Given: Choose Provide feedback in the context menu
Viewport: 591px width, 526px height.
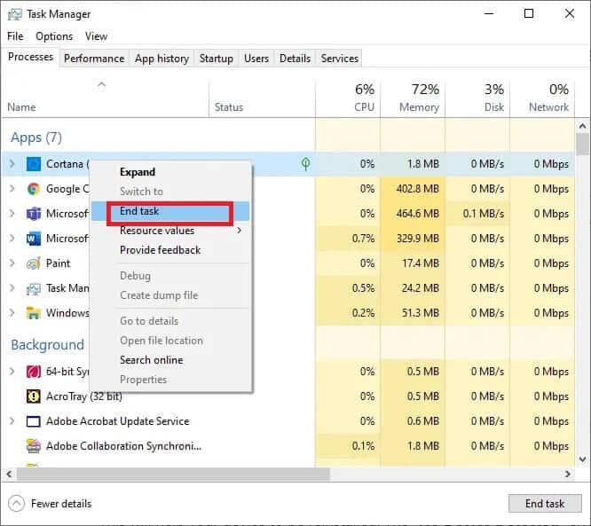Looking at the screenshot, I should click(x=170, y=250).
